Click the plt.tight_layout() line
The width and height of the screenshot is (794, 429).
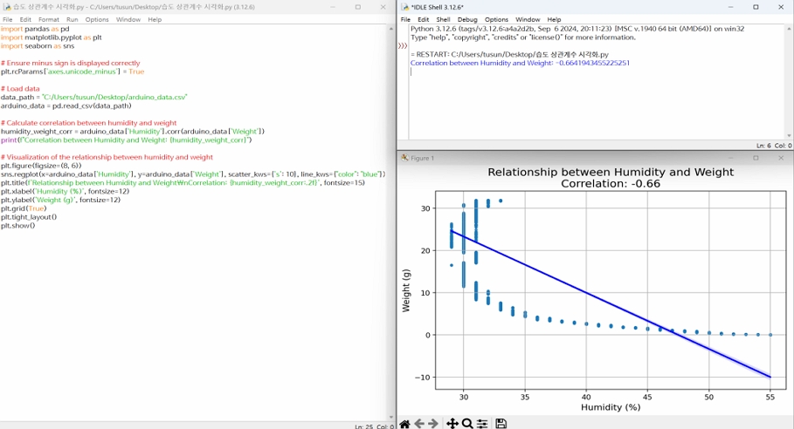29,217
